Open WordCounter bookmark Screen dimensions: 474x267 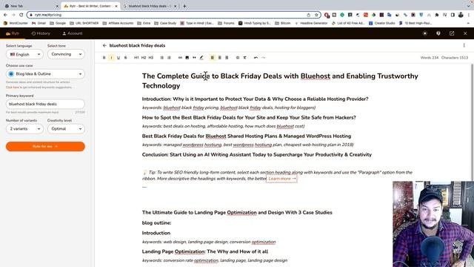point(16,23)
